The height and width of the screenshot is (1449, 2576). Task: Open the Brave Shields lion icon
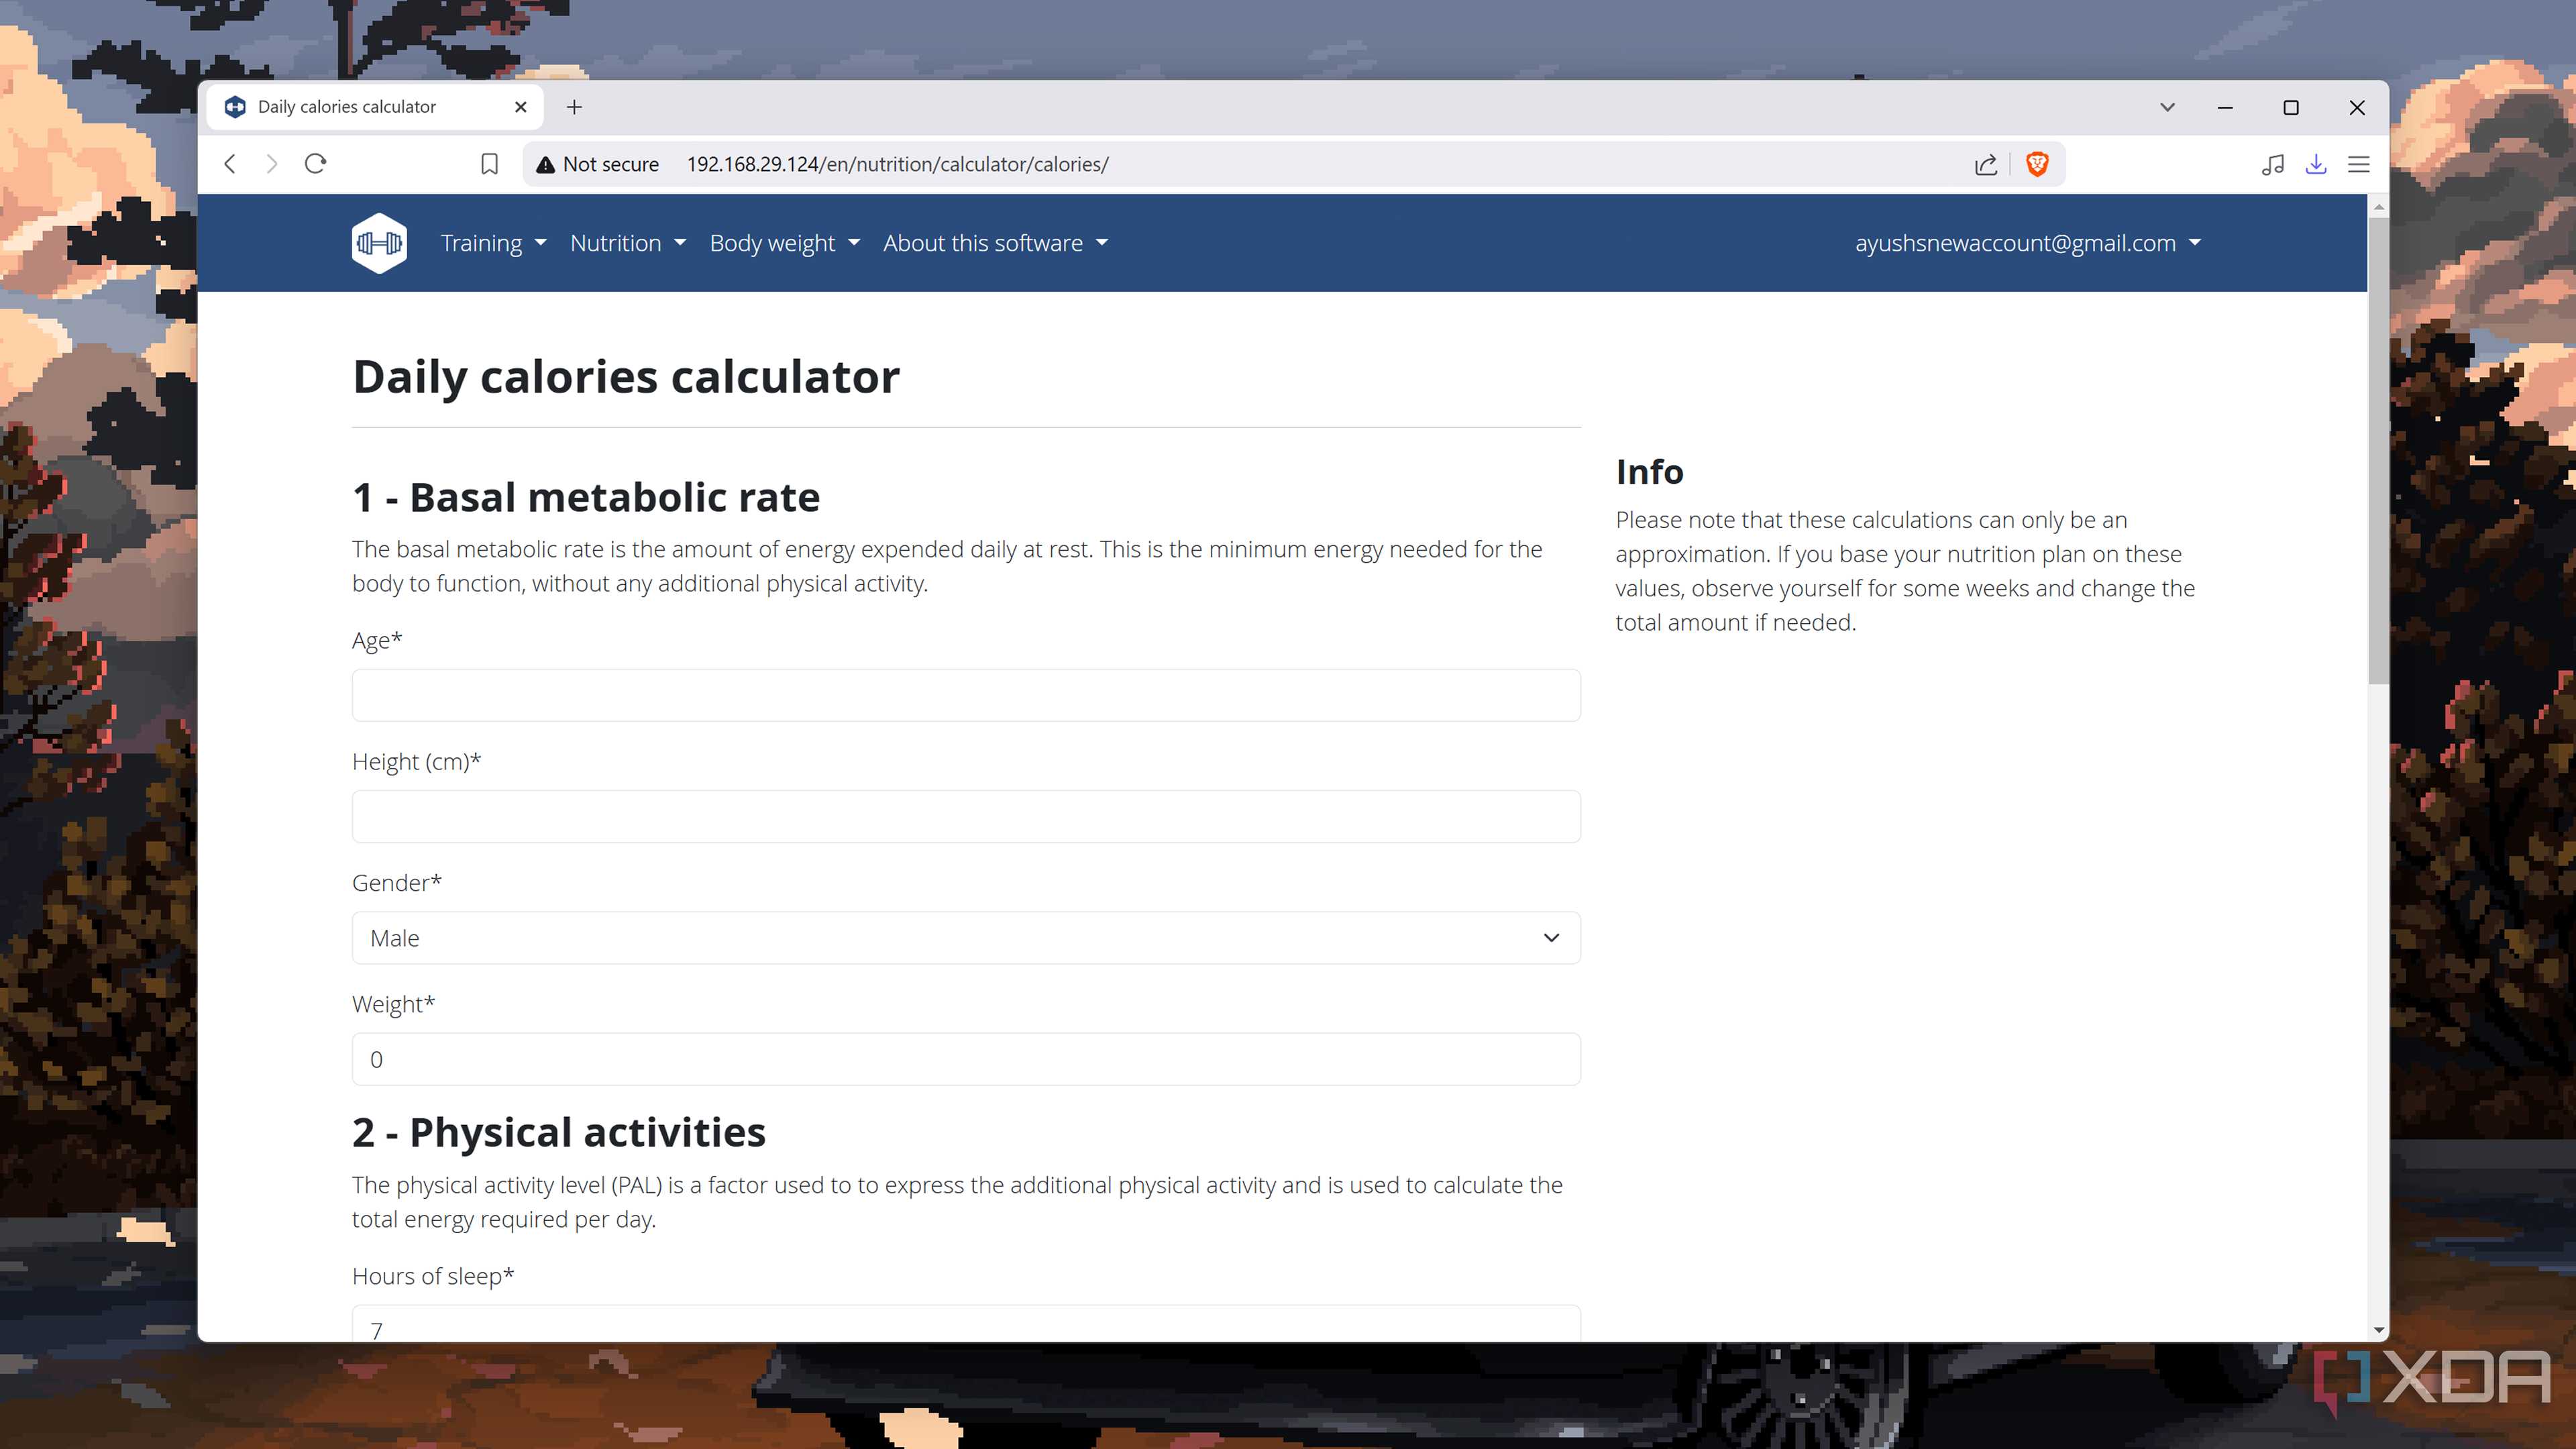pos(2037,164)
